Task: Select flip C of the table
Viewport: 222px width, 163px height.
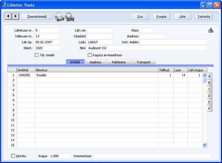Action: coord(209,89)
